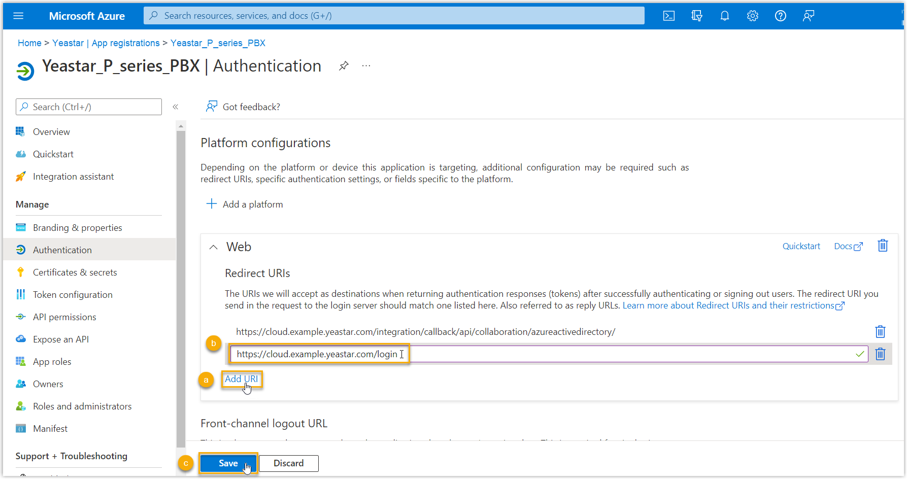Viewport: 907px width, 479px height.
Task: Open the portal hamburger menu
Action: click(x=18, y=16)
